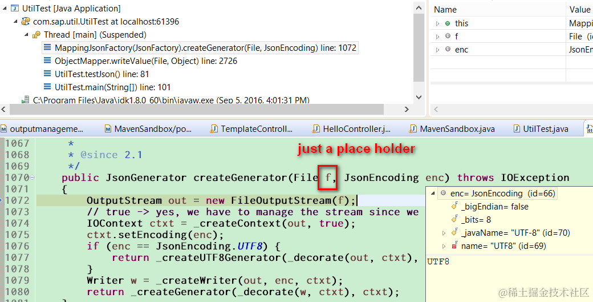
Task: Open the TemplateControll... editor tab
Action: tap(252, 129)
